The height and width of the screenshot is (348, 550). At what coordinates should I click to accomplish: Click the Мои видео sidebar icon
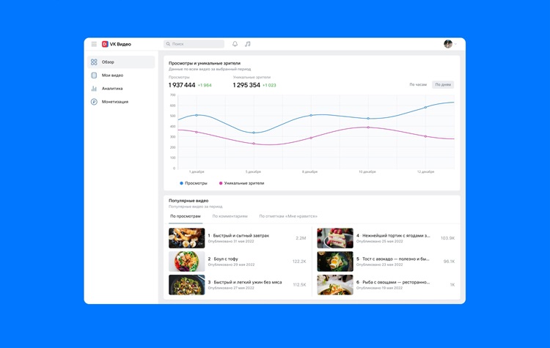click(x=94, y=75)
